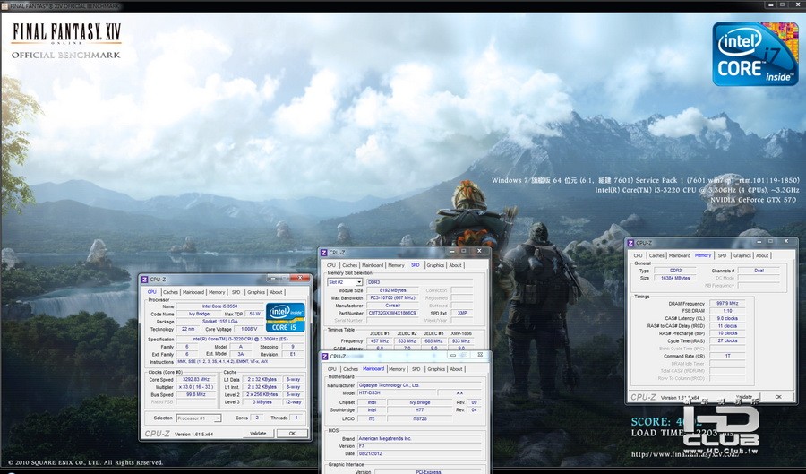Open Caches tab in Memory window
The height and width of the screenshot is (474, 806).
pos(656,255)
